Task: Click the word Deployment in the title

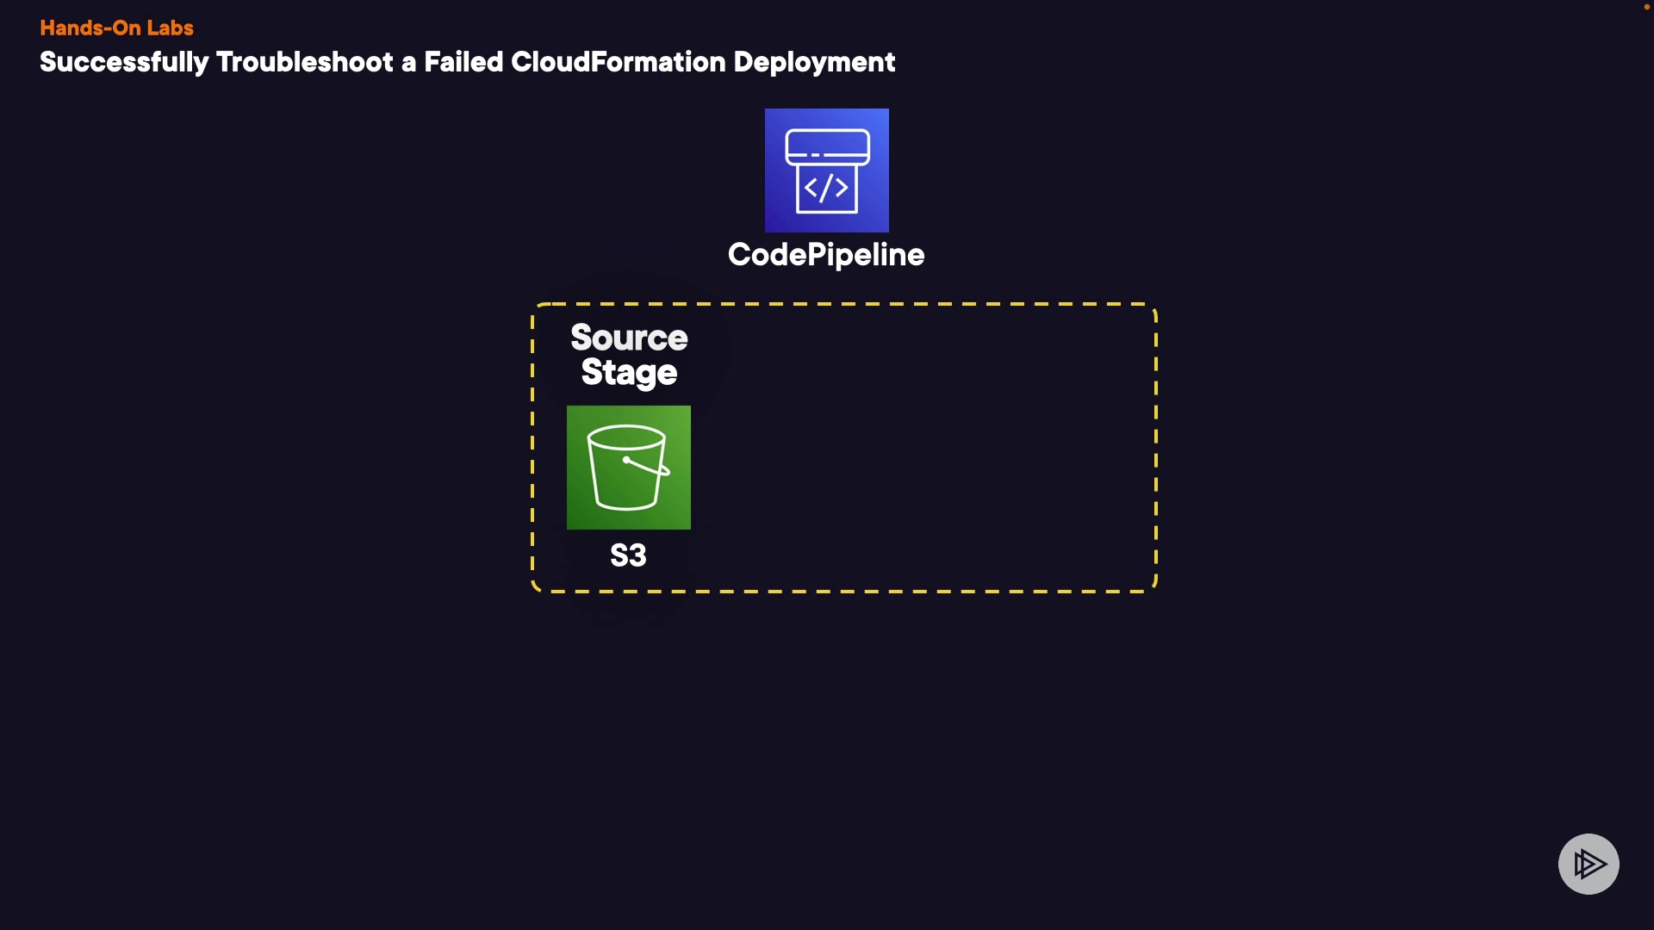Action: [x=814, y=62]
